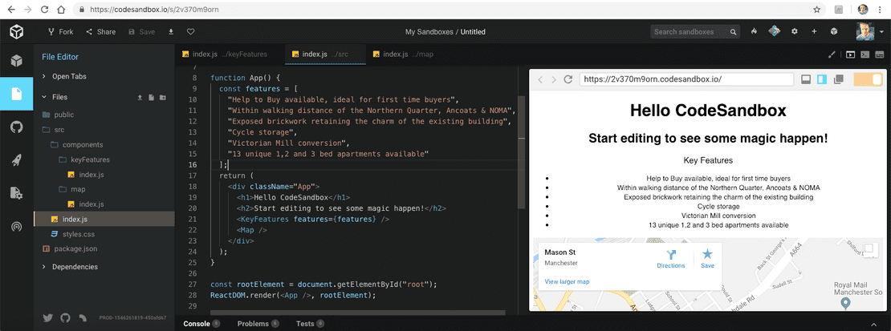
Task: Click Save star on map card
Action: click(x=707, y=258)
